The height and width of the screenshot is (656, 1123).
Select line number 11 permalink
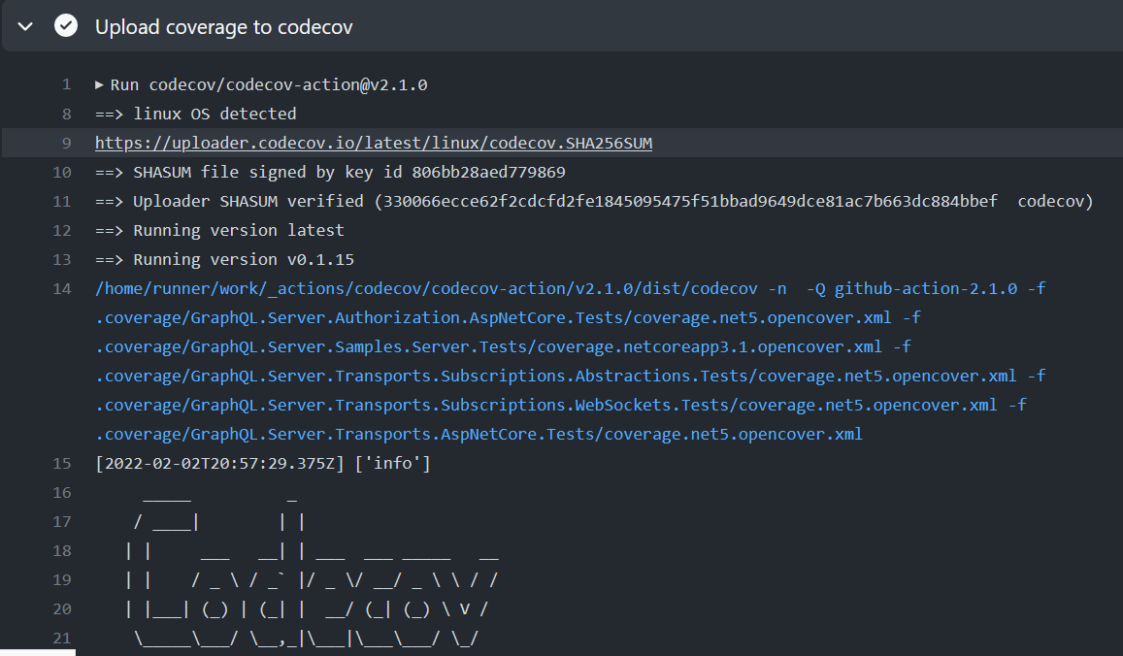[x=62, y=202]
